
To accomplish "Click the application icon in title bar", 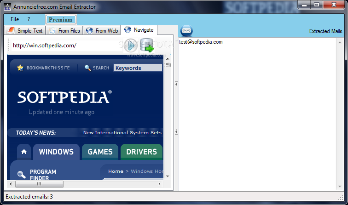I will point(7,7).
